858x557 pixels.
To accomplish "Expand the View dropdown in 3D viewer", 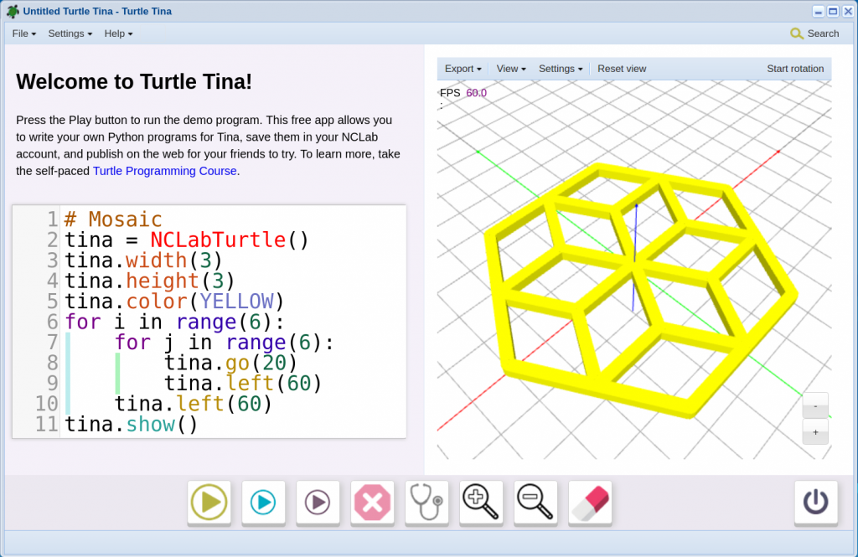I will [511, 69].
